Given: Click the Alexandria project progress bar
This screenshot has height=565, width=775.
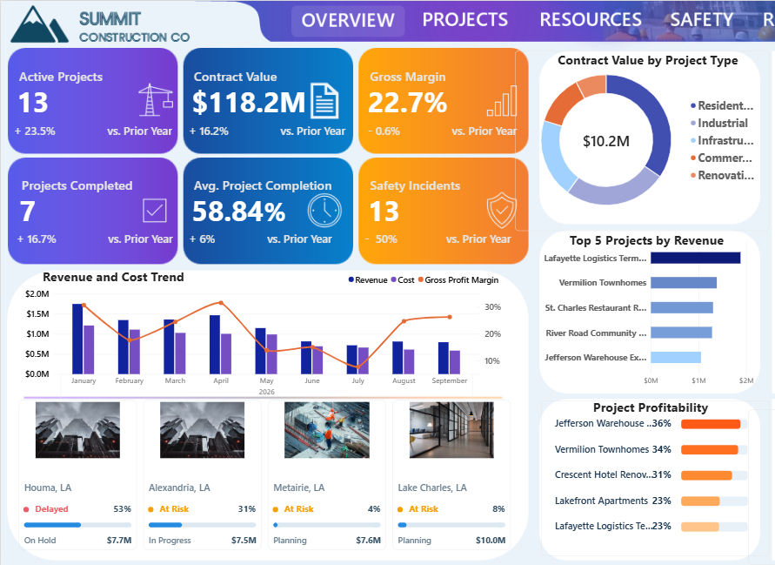Looking at the screenshot, I should click(x=202, y=525).
